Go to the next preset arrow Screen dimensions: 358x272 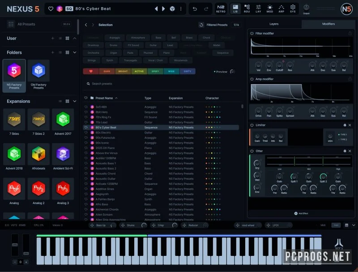click(x=163, y=8)
